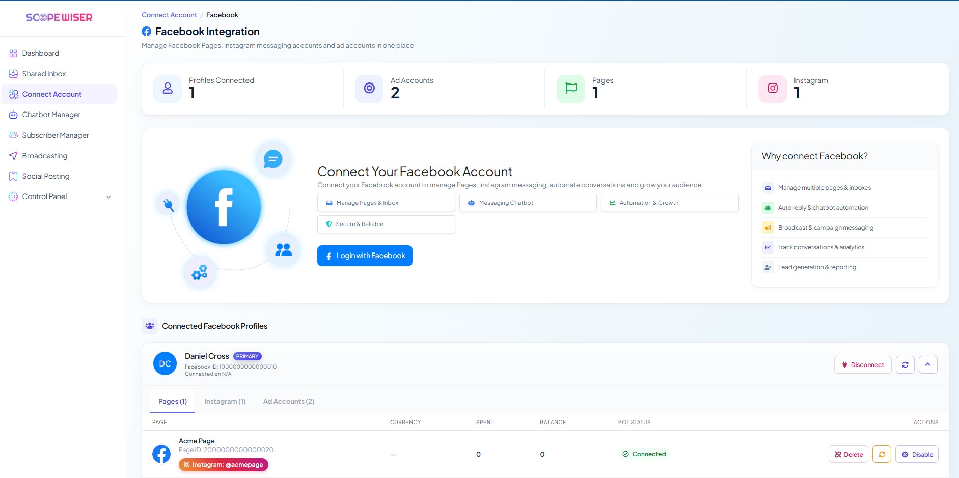959x478 pixels.
Task: Click the Track conversations & analytics icon
Action: click(x=768, y=247)
